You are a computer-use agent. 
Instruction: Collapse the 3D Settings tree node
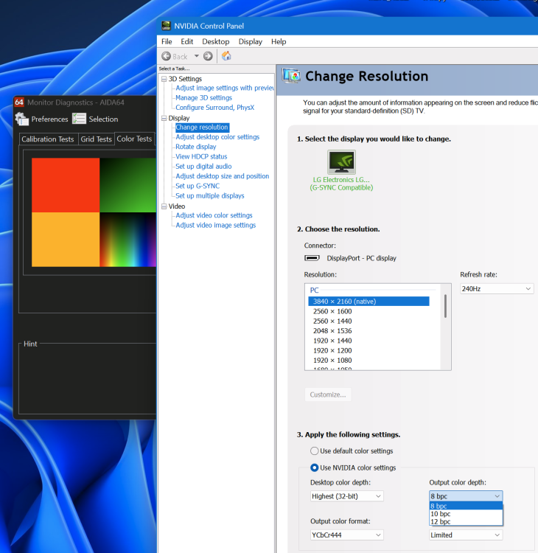point(164,79)
